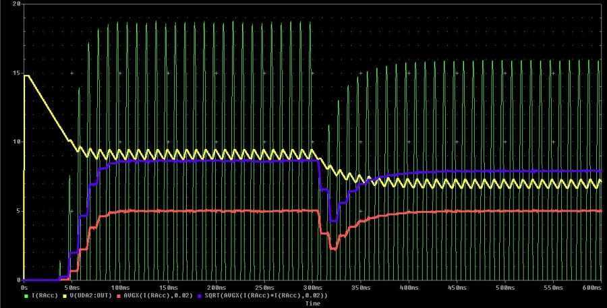This screenshot has height=308, width=607.
Task: Click the 100ms tick on time axis
Action: coord(120,286)
